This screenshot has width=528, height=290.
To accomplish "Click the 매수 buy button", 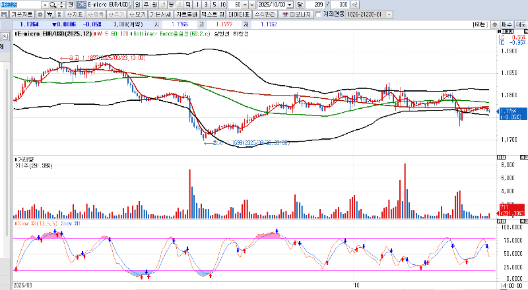I will point(505,24).
